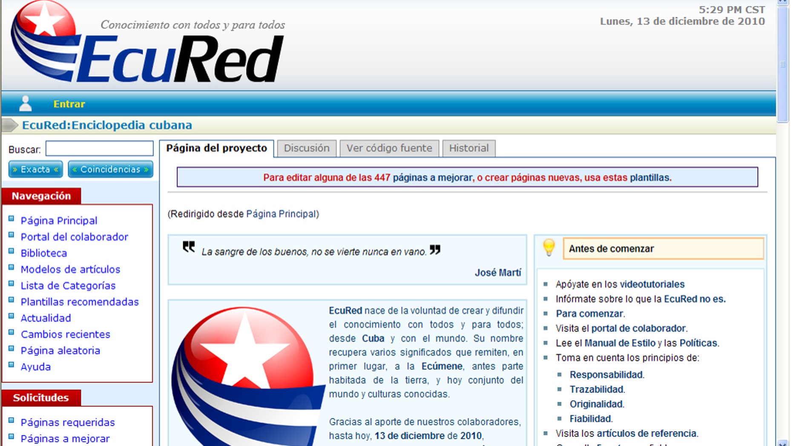793x446 pixels.
Task: Click the Ecúmene link in the intro text
Action: pos(442,366)
